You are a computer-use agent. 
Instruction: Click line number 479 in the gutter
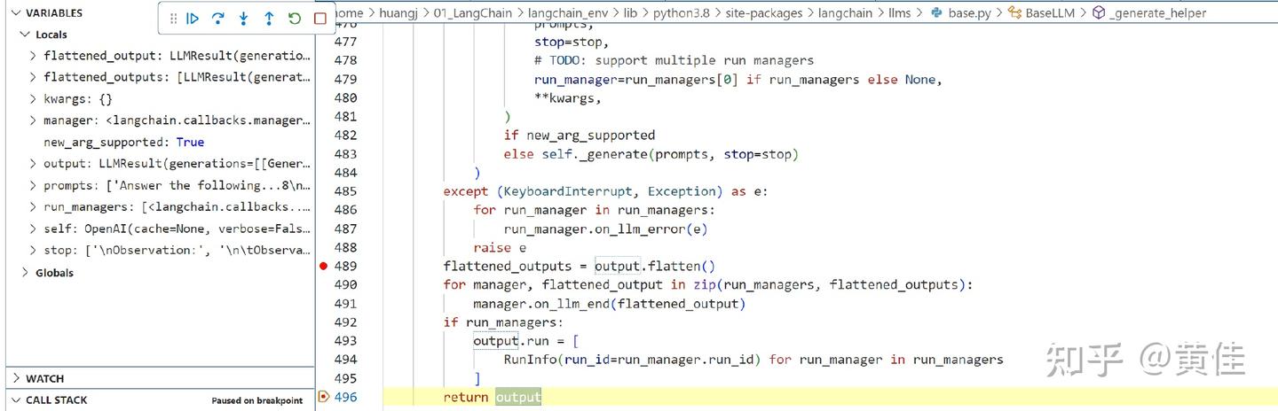coord(344,80)
